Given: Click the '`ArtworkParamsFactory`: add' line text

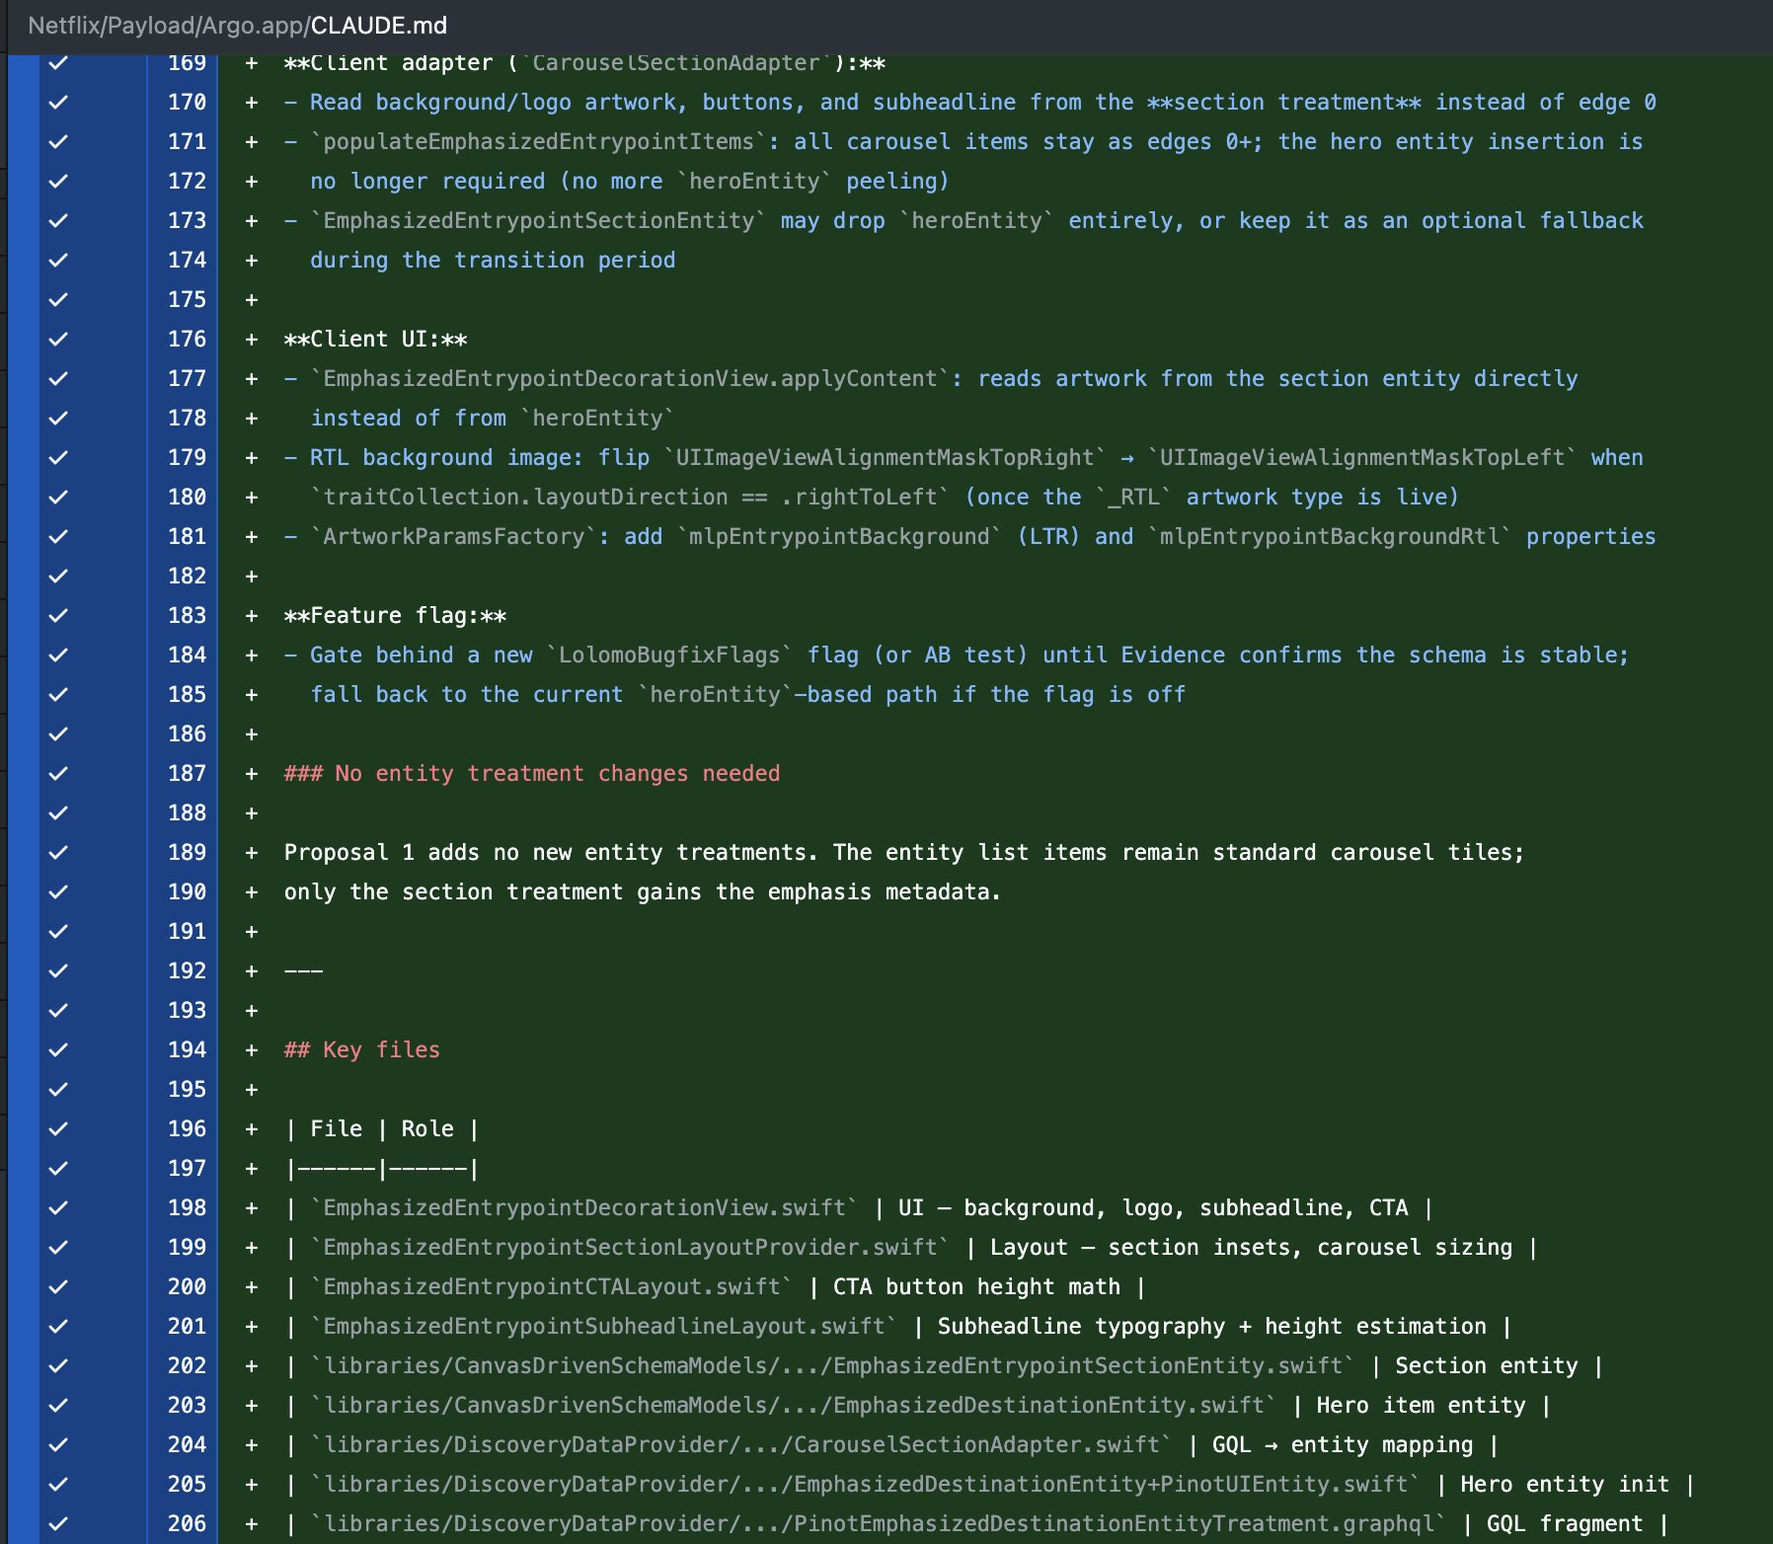Looking at the screenshot, I should 970,536.
